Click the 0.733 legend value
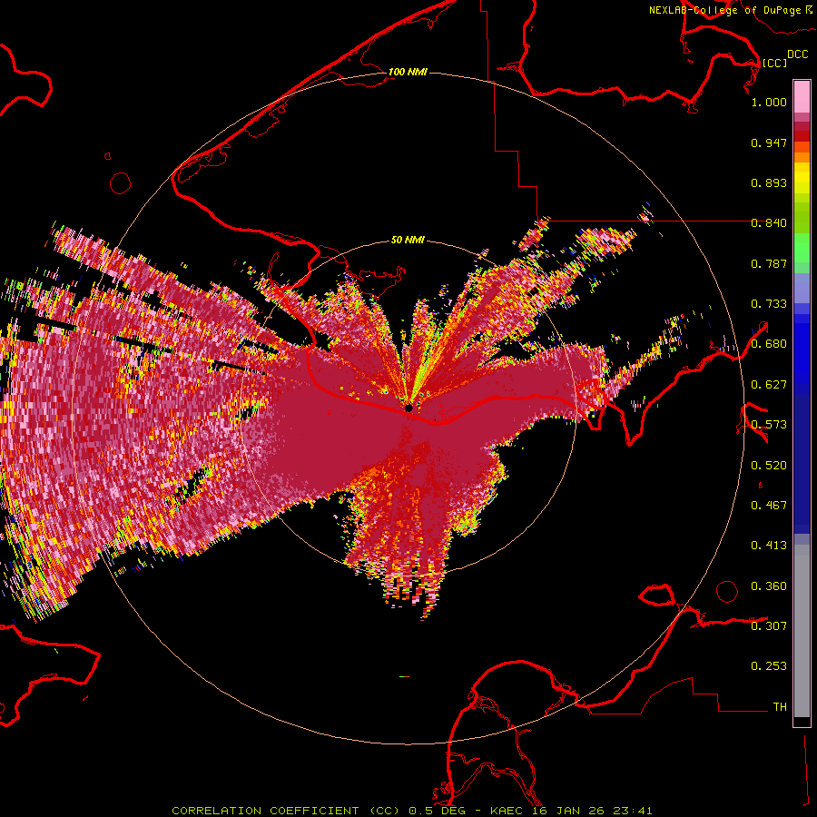The width and height of the screenshot is (817, 817). pyautogui.click(x=769, y=304)
